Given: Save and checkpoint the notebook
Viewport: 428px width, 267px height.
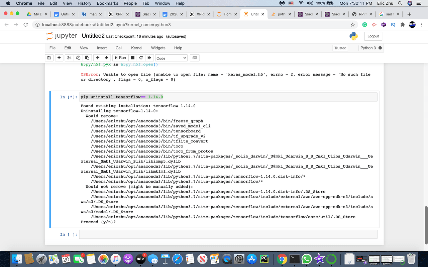Looking at the screenshot, I should coord(49,58).
